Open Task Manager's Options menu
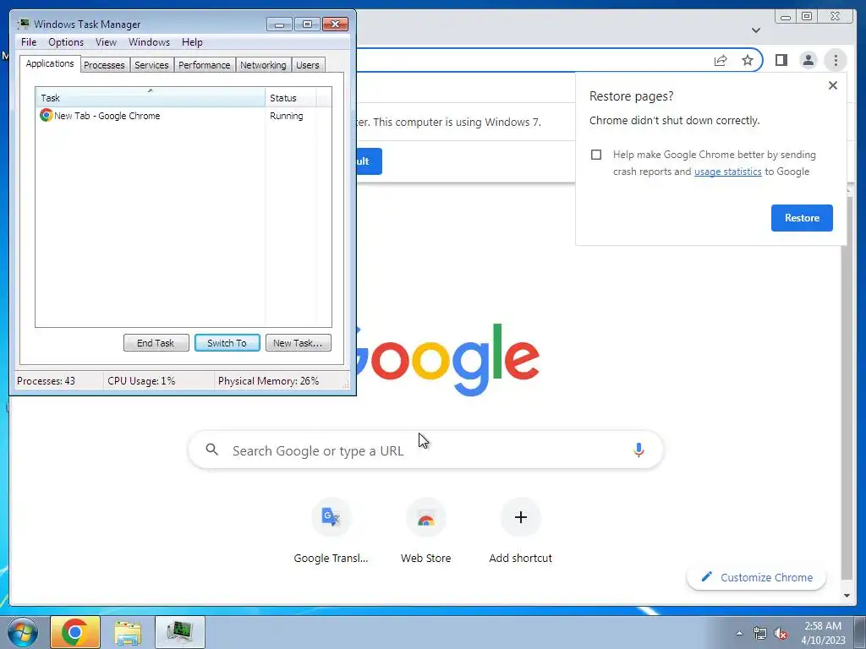 (66, 42)
